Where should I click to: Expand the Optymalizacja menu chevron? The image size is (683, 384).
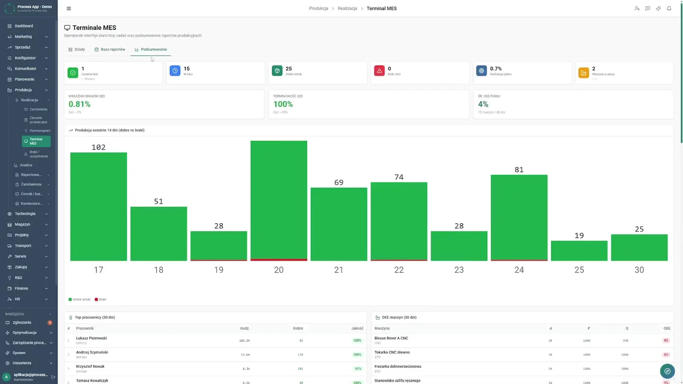coord(51,333)
